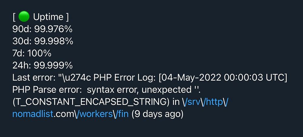Select the 90d uptime line
303x137 pixels.
pos(42,29)
